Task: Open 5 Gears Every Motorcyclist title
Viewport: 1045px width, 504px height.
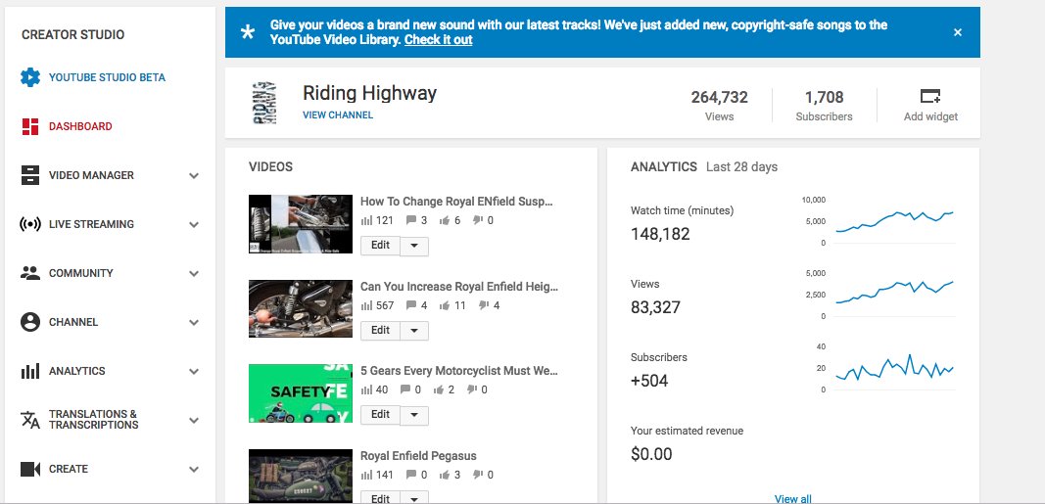Action: (459, 371)
